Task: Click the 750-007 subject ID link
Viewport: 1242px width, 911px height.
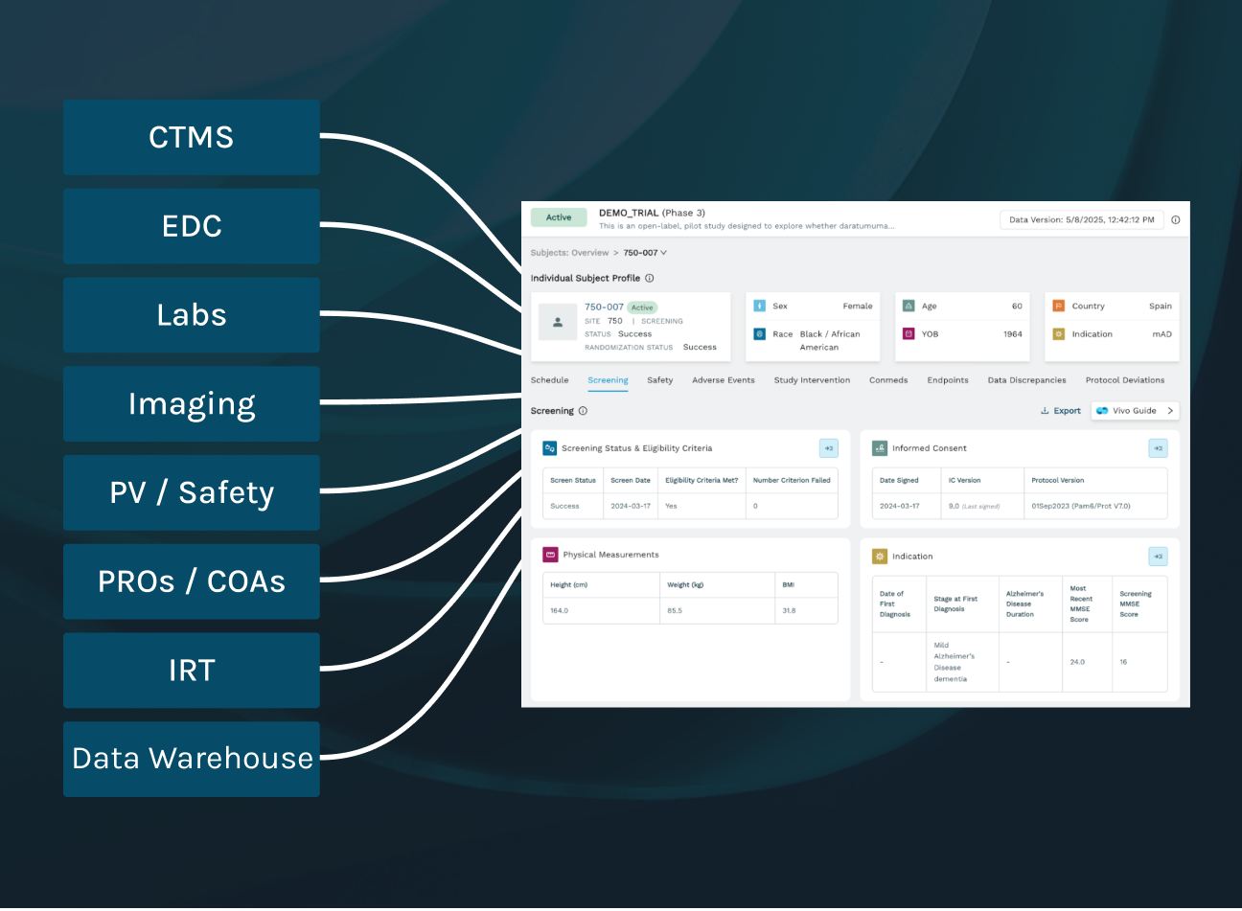Action: point(604,307)
